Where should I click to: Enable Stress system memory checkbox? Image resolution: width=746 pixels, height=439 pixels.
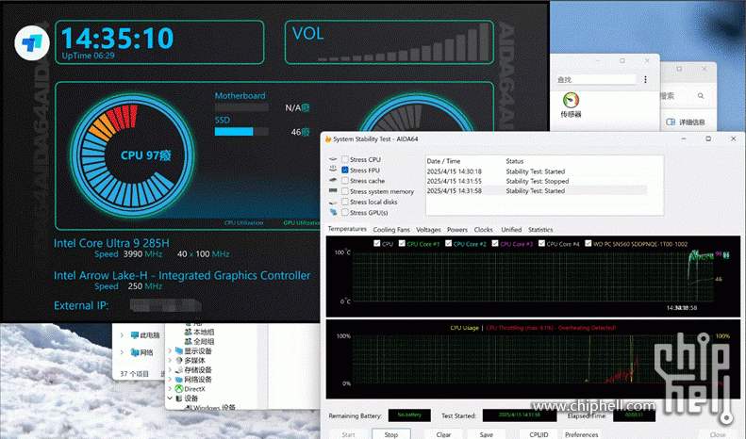click(345, 191)
